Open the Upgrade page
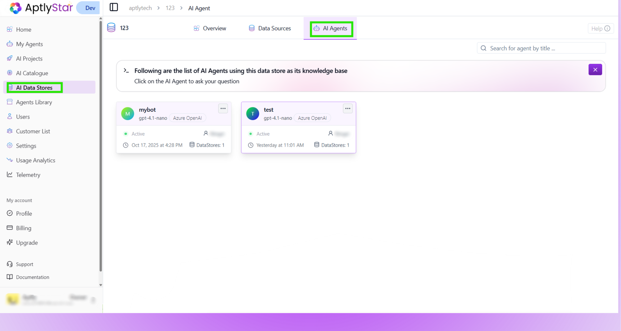Image resolution: width=621 pixels, height=331 pixels. pos(26,243)
